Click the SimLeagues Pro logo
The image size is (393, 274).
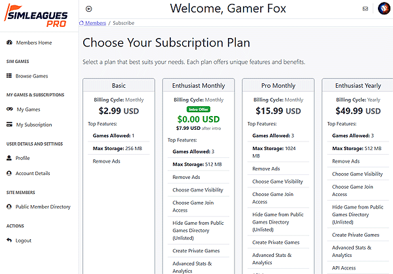coord(39,15)
